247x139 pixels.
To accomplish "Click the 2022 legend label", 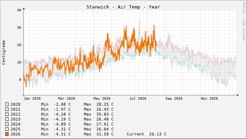I will [16, 114].
